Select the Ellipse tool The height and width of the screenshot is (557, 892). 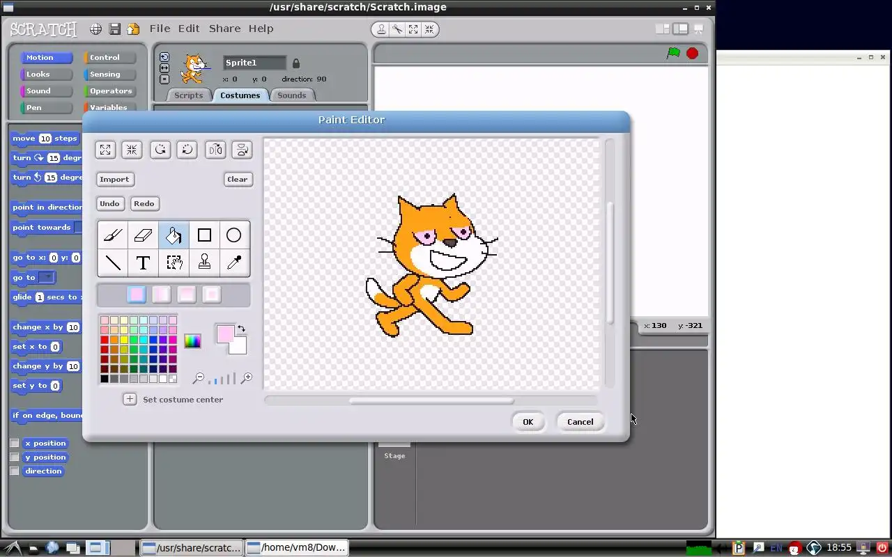point(234,235)
